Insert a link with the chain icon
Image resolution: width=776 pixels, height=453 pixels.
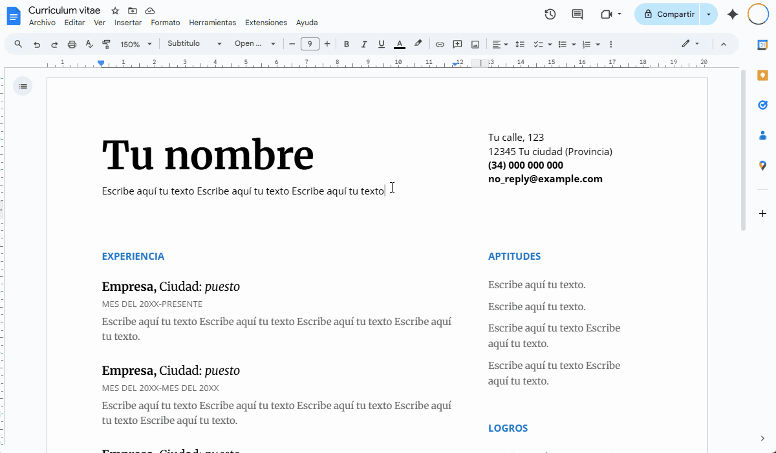pyautogui.click(x=440, y=45)
